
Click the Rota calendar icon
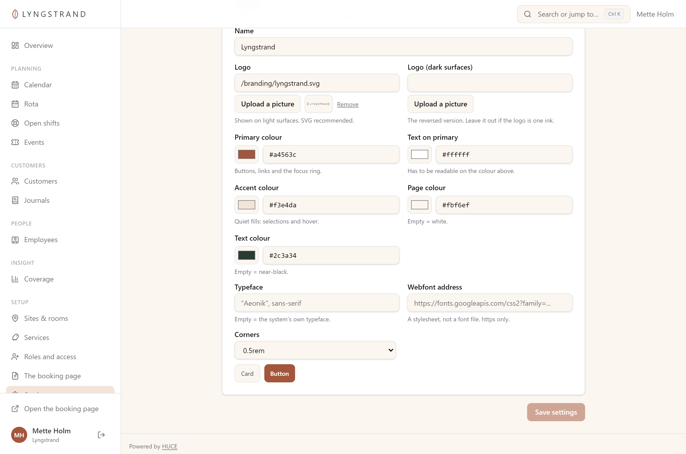click(x=15, y=104)
